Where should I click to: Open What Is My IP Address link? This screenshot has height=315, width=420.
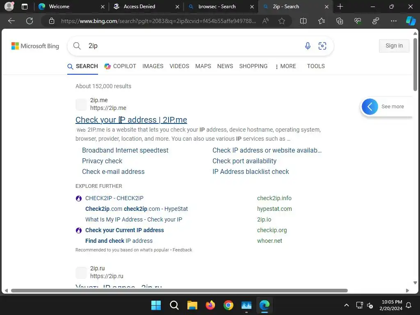[x=133, y=220]
